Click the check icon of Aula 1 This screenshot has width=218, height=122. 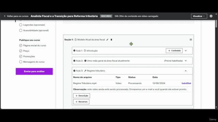pos(74,50)
